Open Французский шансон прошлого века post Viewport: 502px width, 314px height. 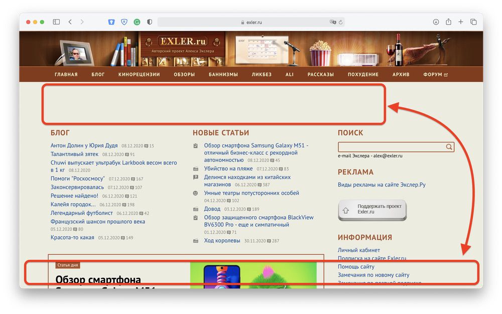tap(98, 222)
